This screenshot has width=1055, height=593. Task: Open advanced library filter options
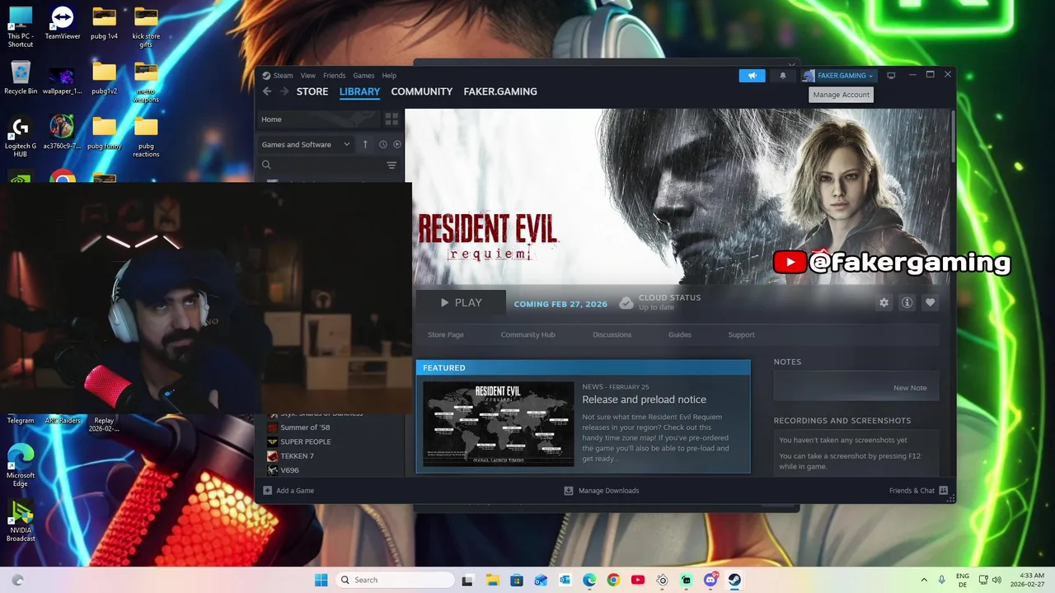click(392, 166)
